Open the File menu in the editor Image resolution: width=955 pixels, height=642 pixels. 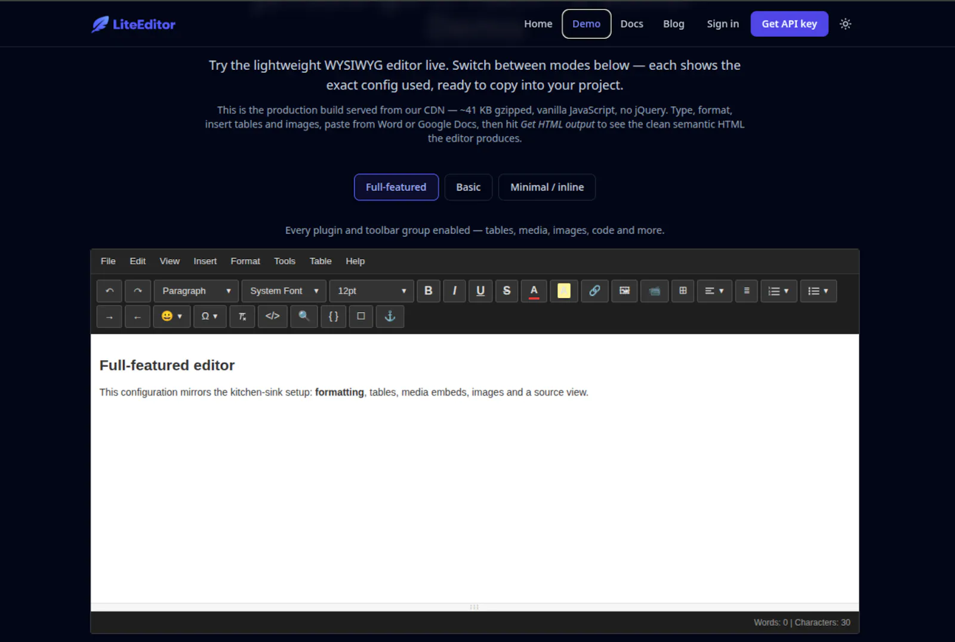(x=108, y=261)
